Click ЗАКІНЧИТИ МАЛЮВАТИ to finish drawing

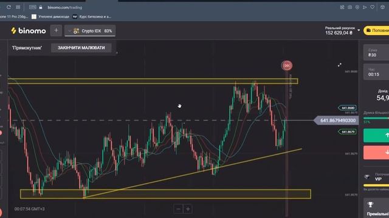click(81, 48)
